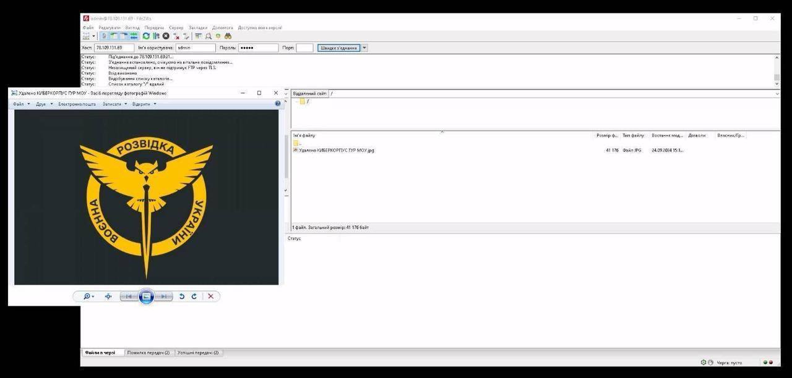Screen dimensions: 792x378
Task: Click the Швидке з'єднання button
Action: pyautogui.click(x=338, y=48)
